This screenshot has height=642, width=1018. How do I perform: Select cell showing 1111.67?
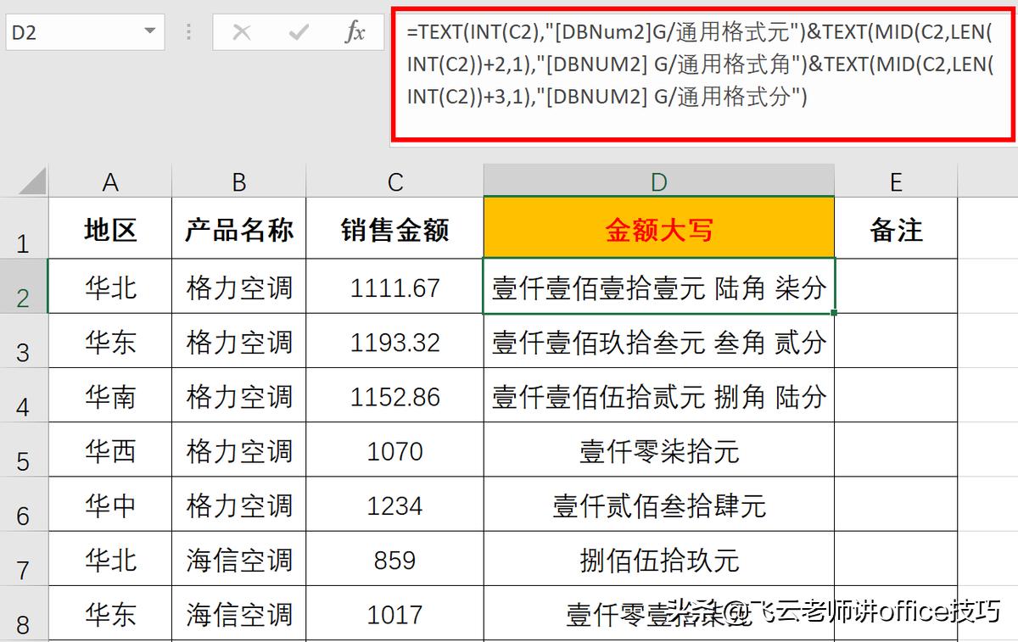tap(394, 288)
